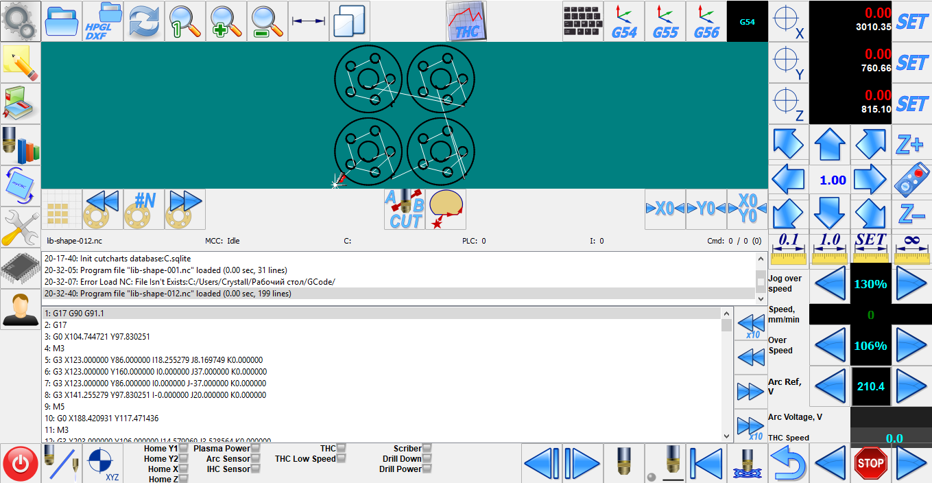932x483 pixels.
Task: Switch to G56 work offset
Action: point(706,21)
